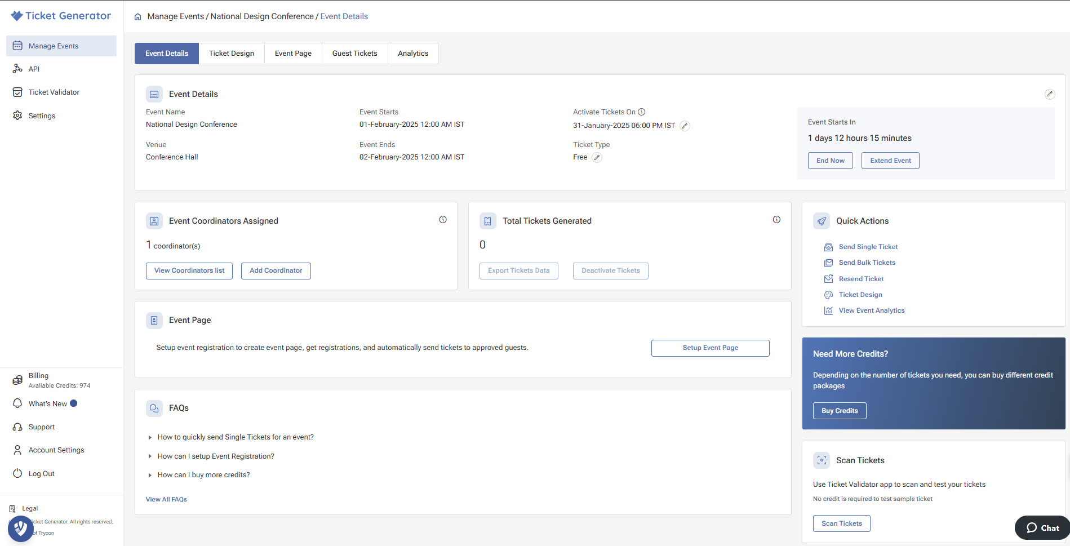Go to the Analytics tab

413,54
